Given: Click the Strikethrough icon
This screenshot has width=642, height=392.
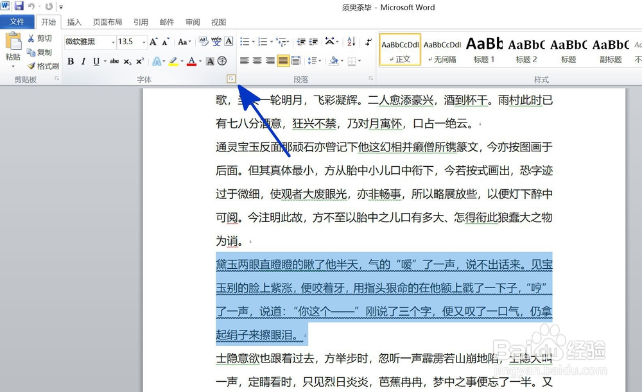Looking at the screenshot, I should tap(114, 61).
